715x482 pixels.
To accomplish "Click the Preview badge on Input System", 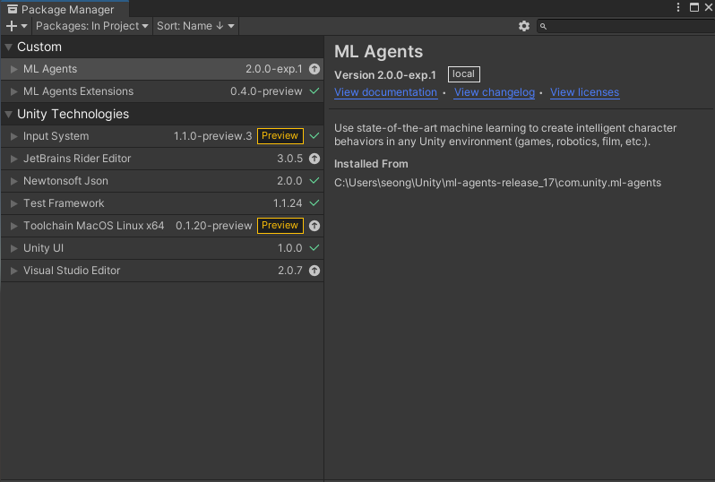I will tap(280, 136).
